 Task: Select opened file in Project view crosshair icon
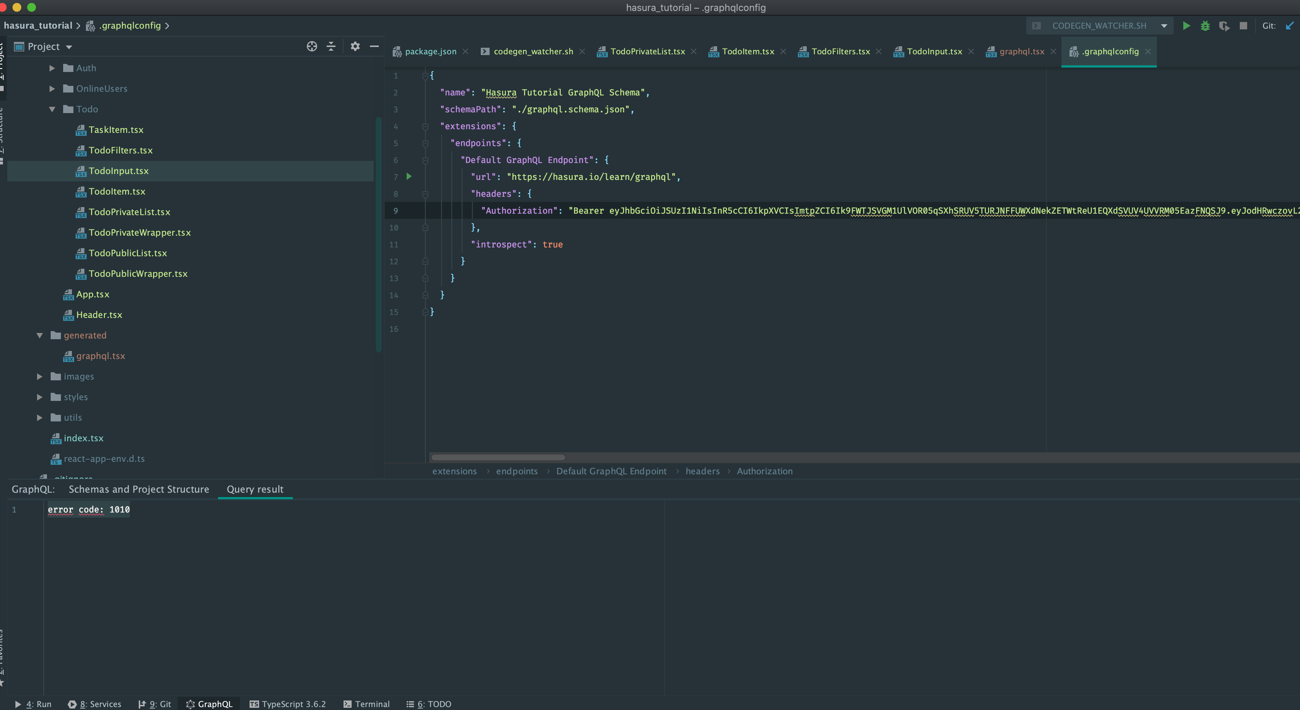pos(311,46)
